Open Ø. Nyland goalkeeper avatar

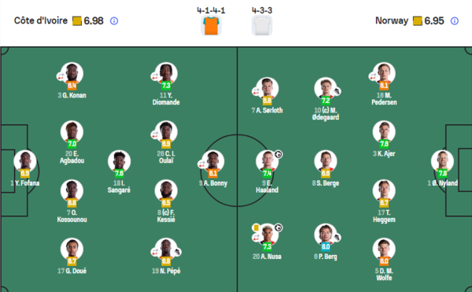(442, 161)
